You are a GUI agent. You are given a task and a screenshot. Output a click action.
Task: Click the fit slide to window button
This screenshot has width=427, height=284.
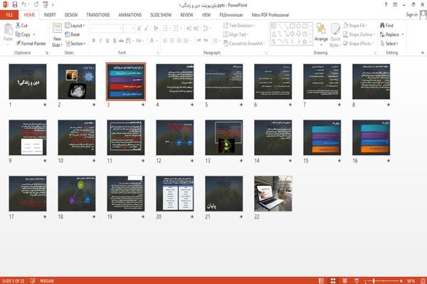point(423,280)
